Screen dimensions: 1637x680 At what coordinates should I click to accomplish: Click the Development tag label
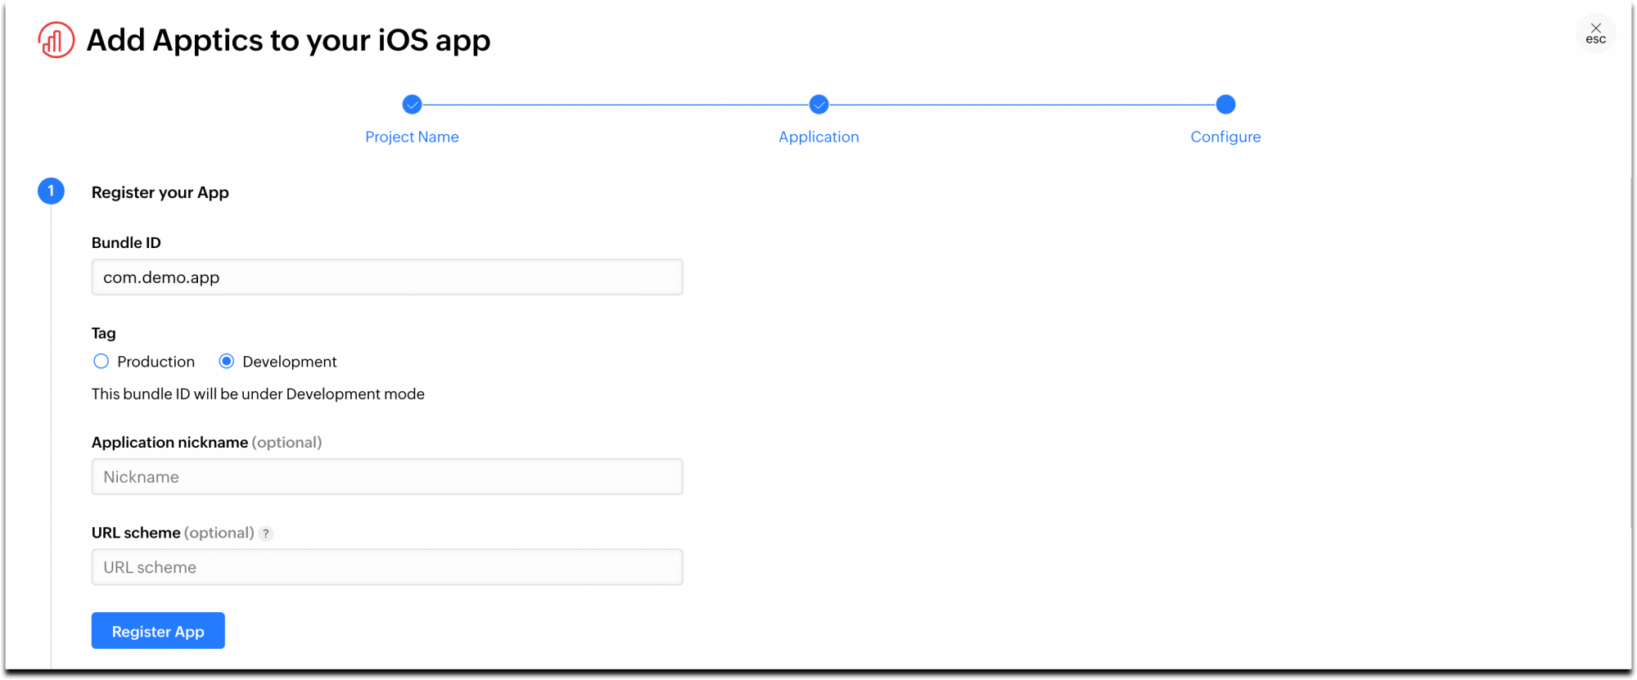[x=289, y=362]
